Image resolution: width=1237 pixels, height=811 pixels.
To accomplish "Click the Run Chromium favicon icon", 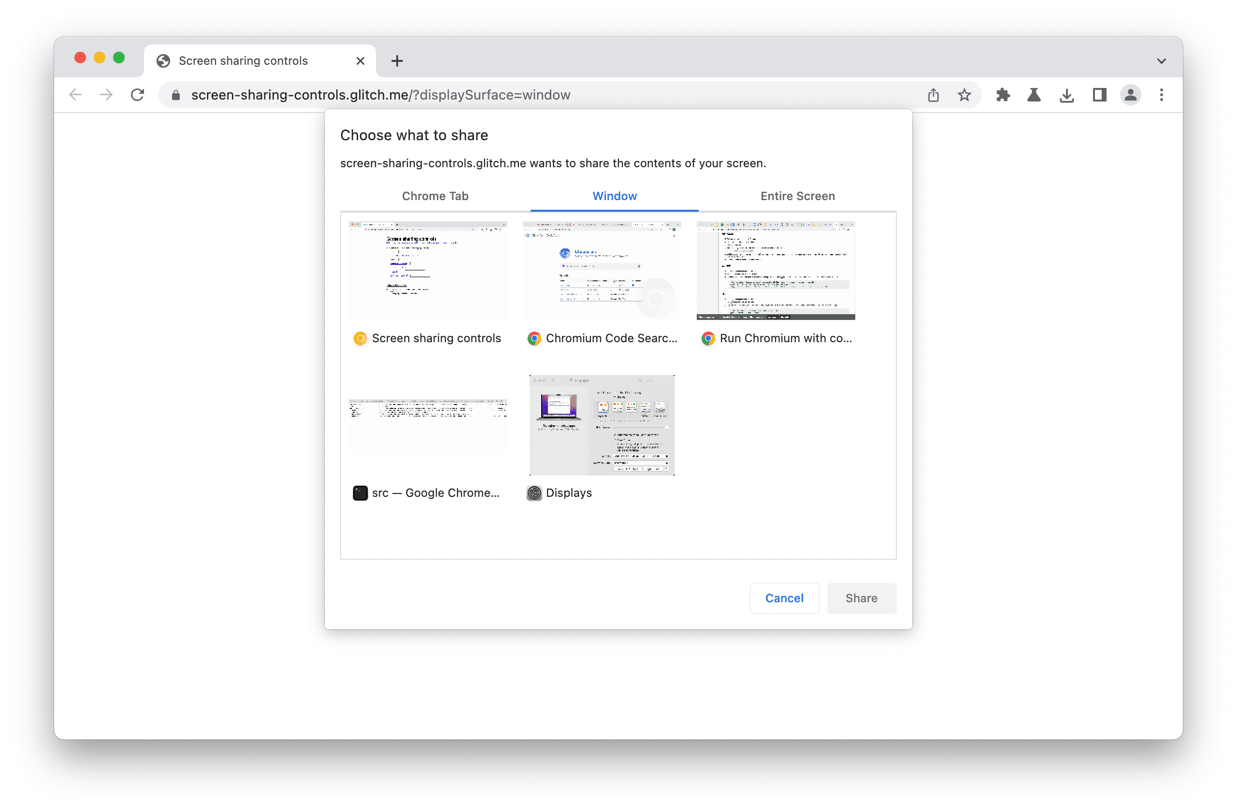I will point(706,338).
